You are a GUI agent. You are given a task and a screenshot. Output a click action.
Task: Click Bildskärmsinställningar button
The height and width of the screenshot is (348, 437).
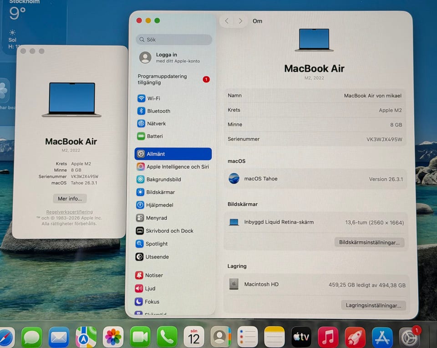(369, 242)
